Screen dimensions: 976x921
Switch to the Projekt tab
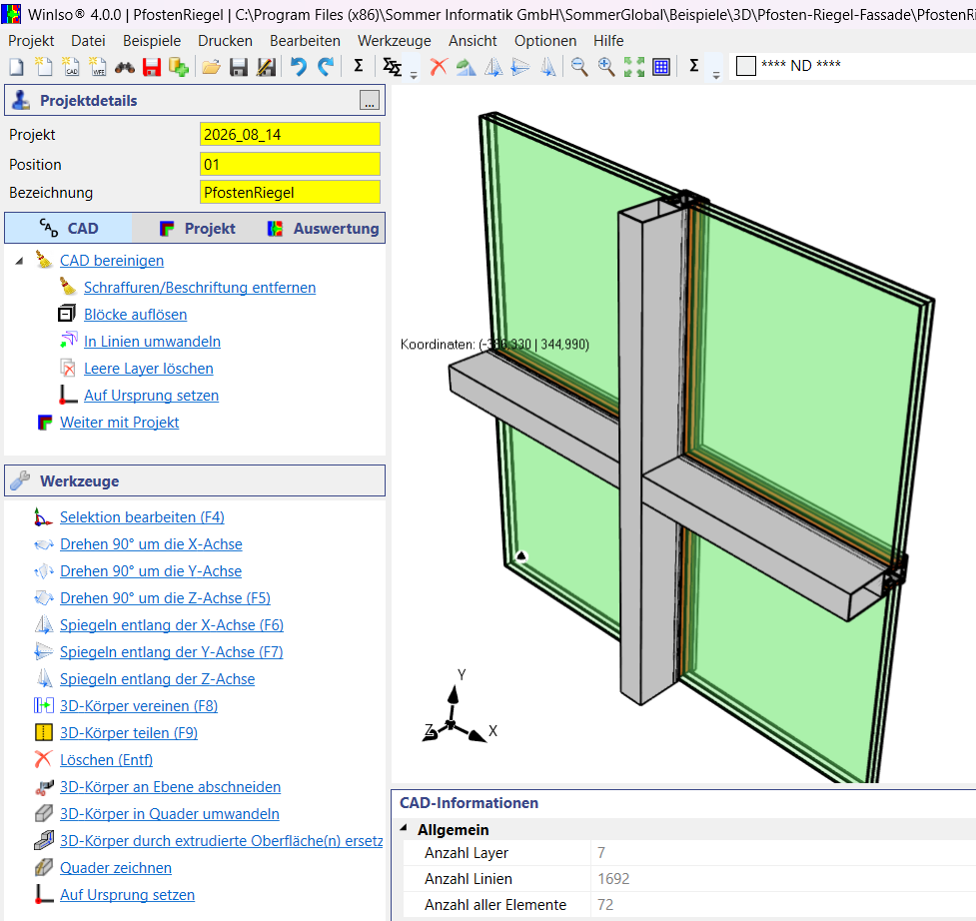197,229
